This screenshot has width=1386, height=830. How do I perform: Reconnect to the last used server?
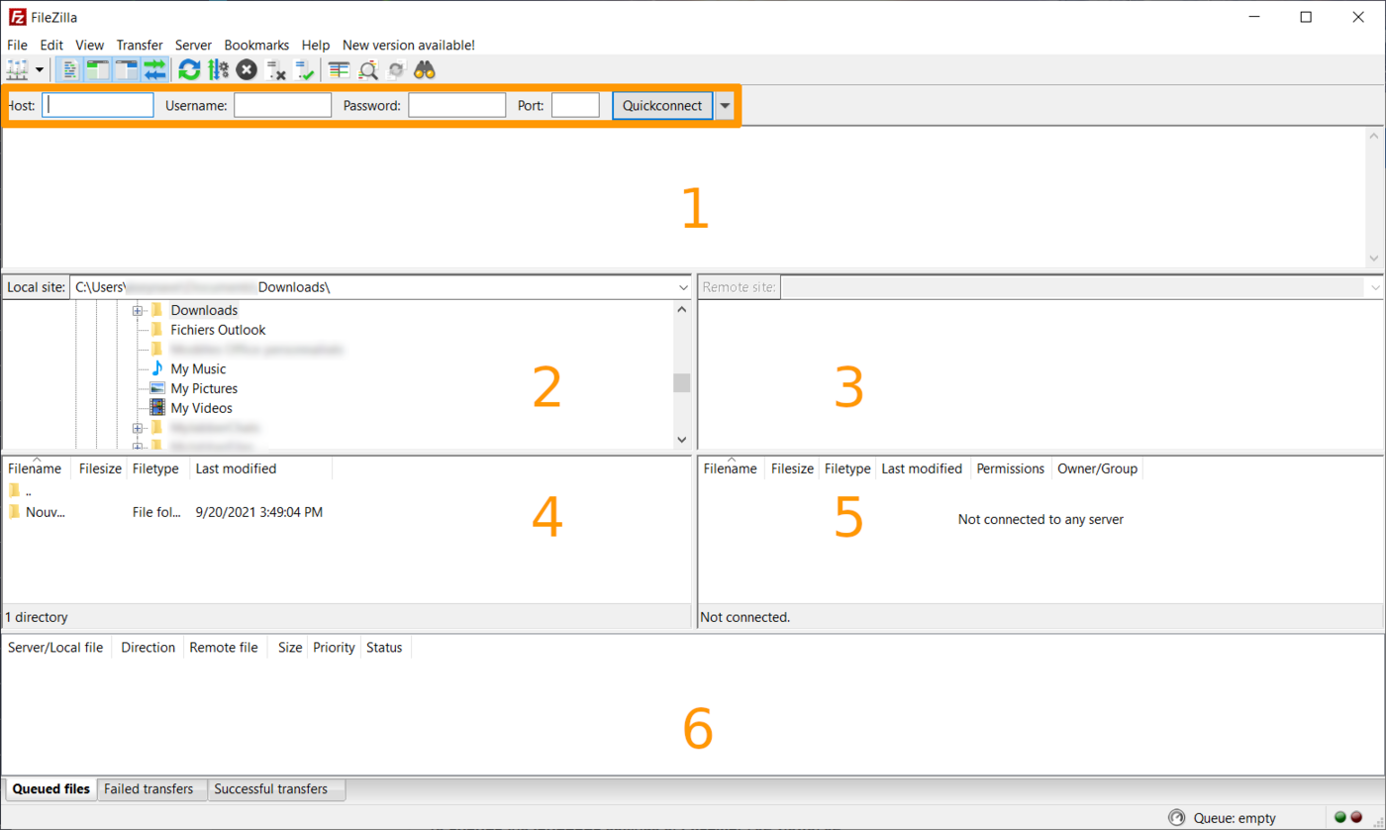[304, 69]
